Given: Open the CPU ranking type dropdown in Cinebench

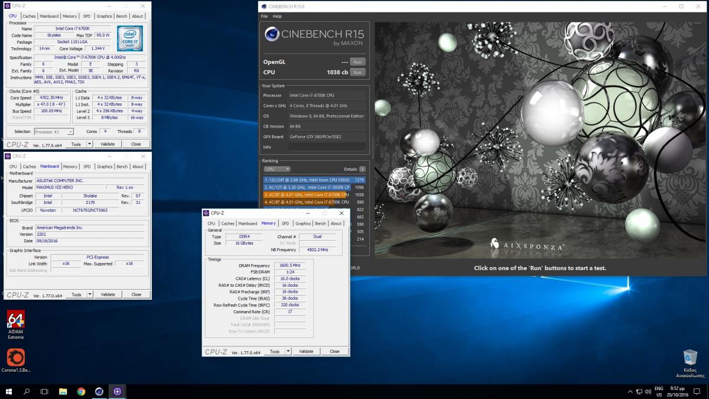Looking at the screenshot, I should coord(277,169).
